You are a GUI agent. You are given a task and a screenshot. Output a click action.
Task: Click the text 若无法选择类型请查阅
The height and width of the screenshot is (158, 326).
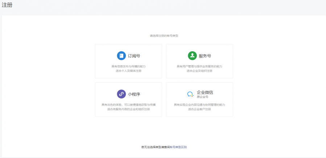click(156, 147)
